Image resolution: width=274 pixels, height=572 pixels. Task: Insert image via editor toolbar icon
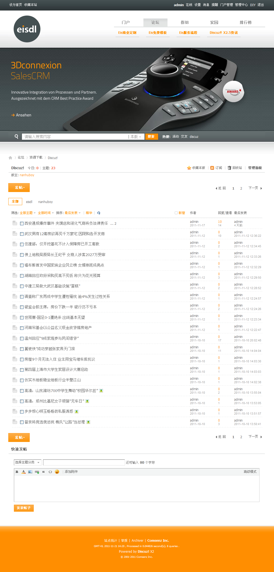coord(30,472)
